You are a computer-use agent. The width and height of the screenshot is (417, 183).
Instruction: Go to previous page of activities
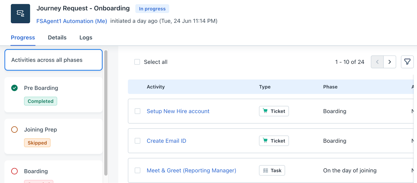coord(377,62)
